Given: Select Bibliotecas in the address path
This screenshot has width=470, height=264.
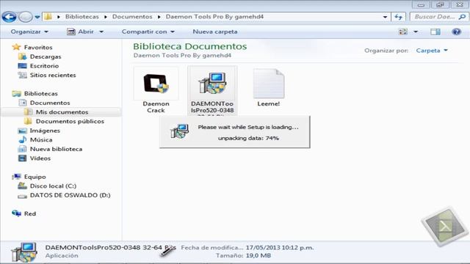Looking at the screenshot, I should (x=82, y=17).
